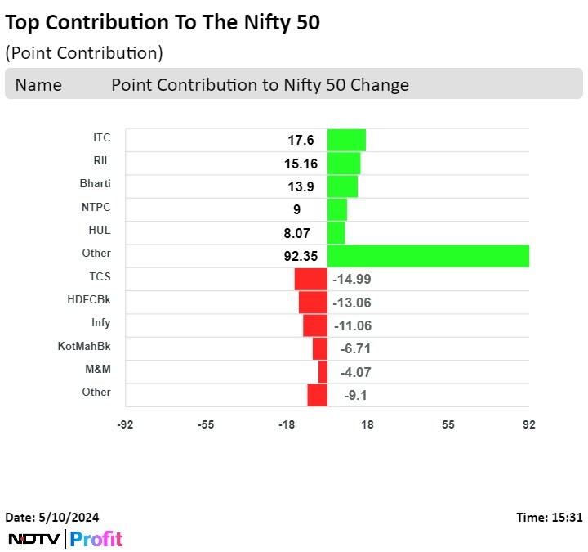This screenshot has width=588, height=552.
Task: Click the red TCS bar
Action: [x=310, y=279]
